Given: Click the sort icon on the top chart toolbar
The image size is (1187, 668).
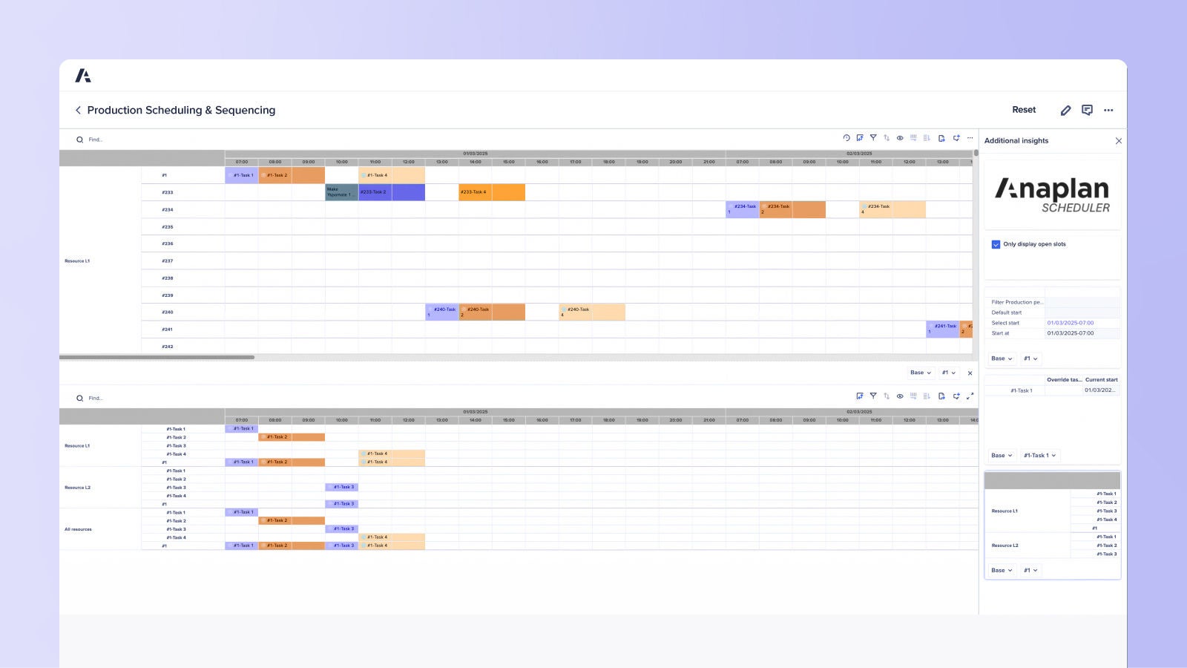Looking at the screenshot, I should pyautogui.click(x=887, y=137).
